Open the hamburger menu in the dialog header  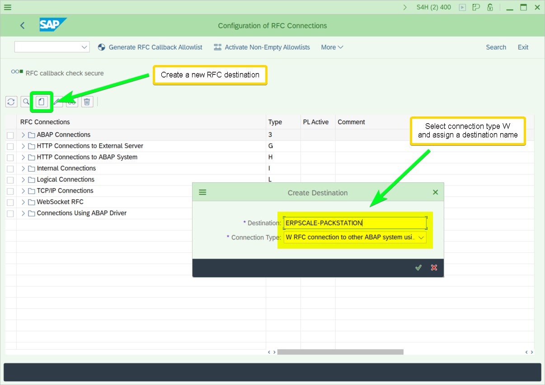(202, 192)
